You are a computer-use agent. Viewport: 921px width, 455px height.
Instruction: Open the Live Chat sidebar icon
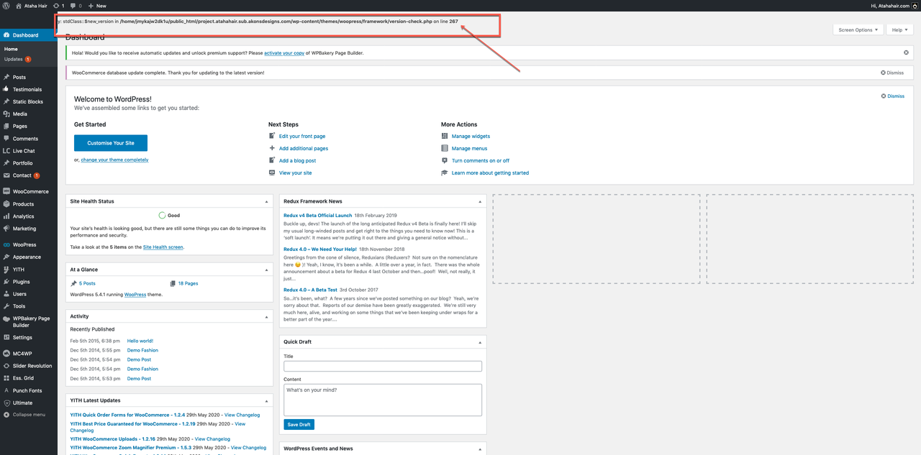click(x=6, y=151)
